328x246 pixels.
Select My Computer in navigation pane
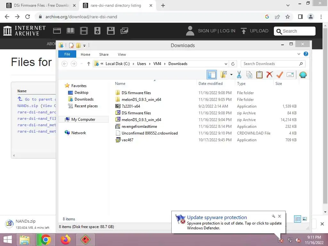[83, 119]
